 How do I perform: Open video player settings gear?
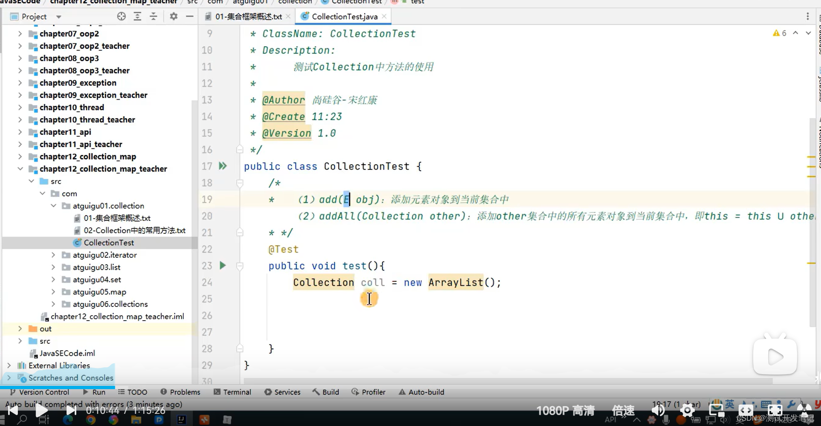pos(687,411)
